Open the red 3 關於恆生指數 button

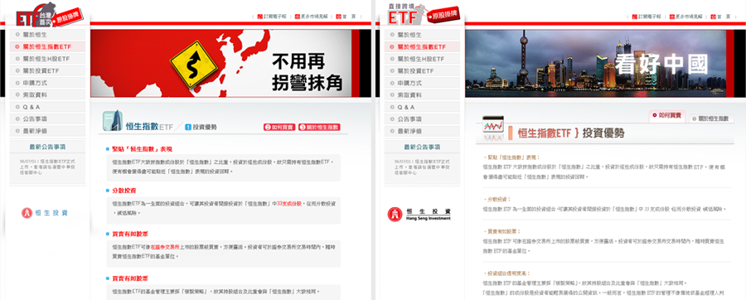319,128
